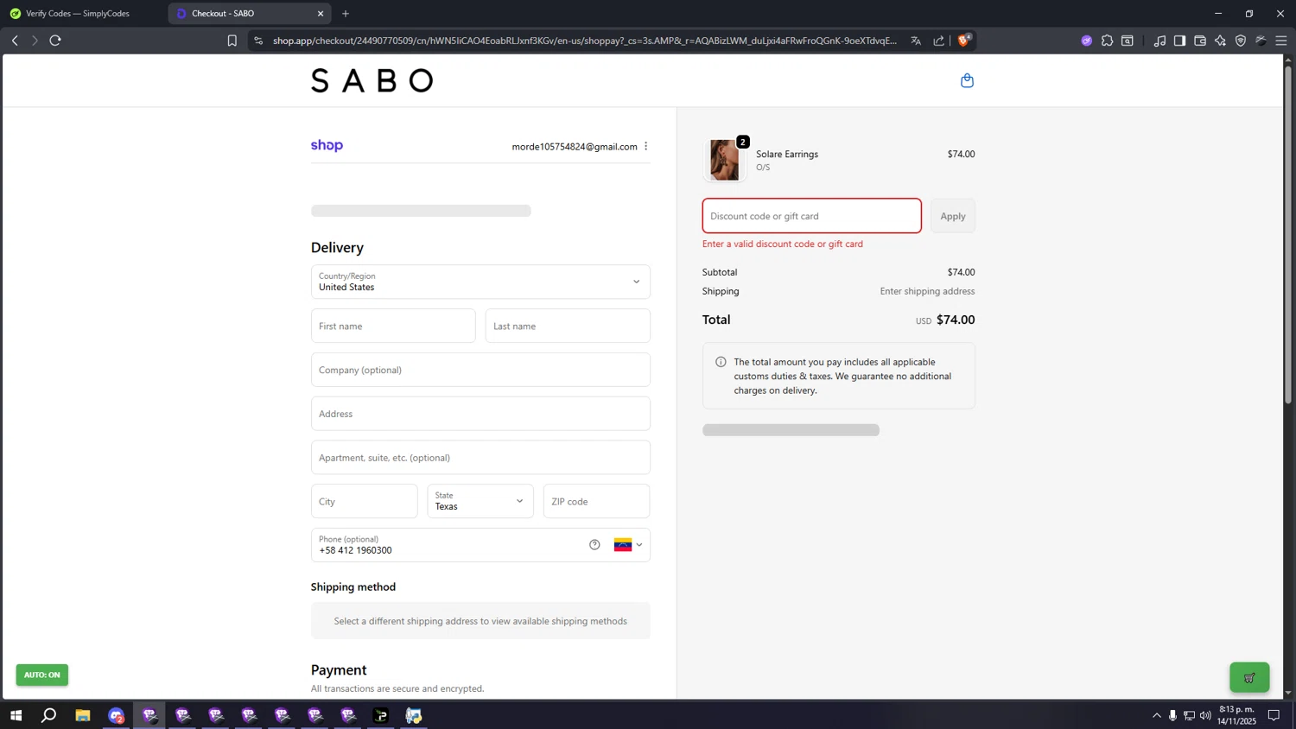Focus the Apartment, suite field
The image size is (1296, 729).
480,458
